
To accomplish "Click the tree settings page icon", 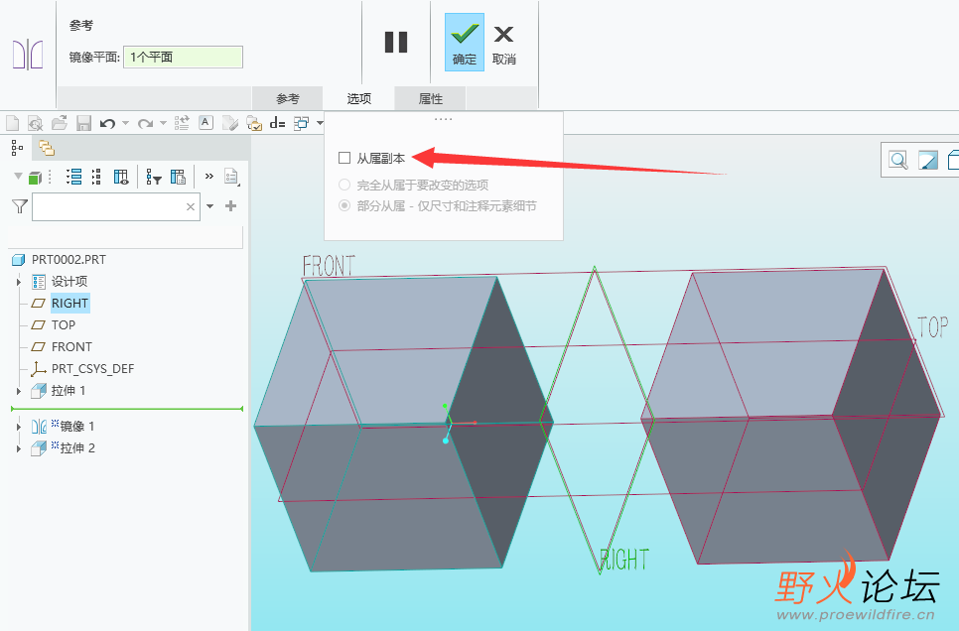I will pyautogui.click(x=231, y=177).
